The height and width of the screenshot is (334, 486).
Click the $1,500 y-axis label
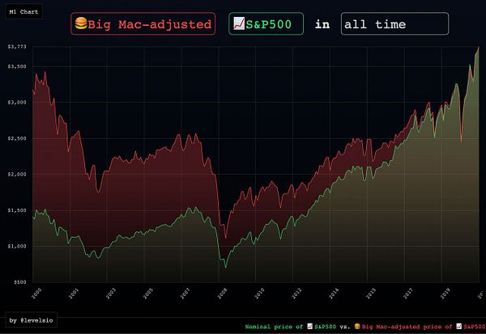coord(17,210)
